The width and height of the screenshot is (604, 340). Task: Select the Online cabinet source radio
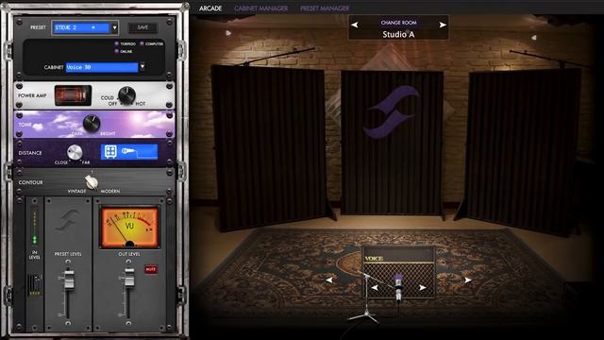pyautogui.click(x=117, y=51)
